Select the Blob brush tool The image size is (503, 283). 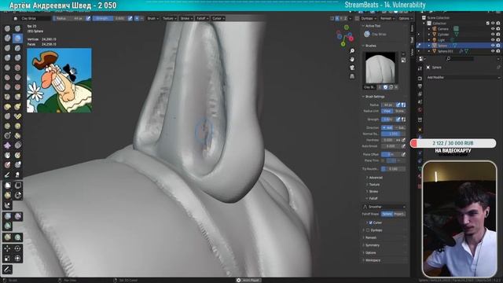(17, 57)
